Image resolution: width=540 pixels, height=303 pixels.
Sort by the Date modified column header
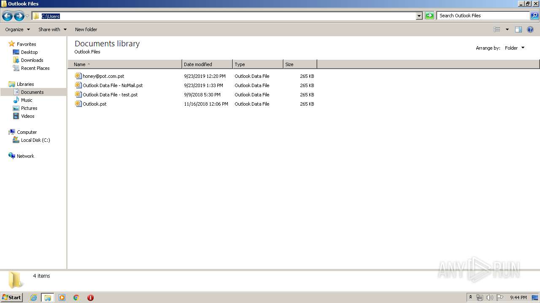pyautogui.click(x=207, y=64)
